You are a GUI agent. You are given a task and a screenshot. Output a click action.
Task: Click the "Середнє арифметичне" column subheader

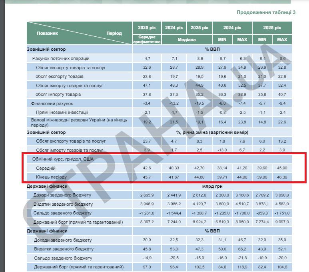(x=147, y=40)
